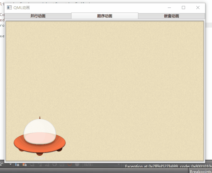Viewport: 212px width, 173px height.
Task: Select the 顺序动画 tab
Action: [105, 16]
